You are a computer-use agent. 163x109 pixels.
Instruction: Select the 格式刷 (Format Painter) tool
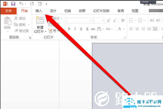[21, 31]
